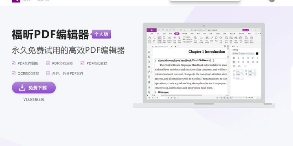Open the font size dropdown in the preview format panel

[251, 53]
